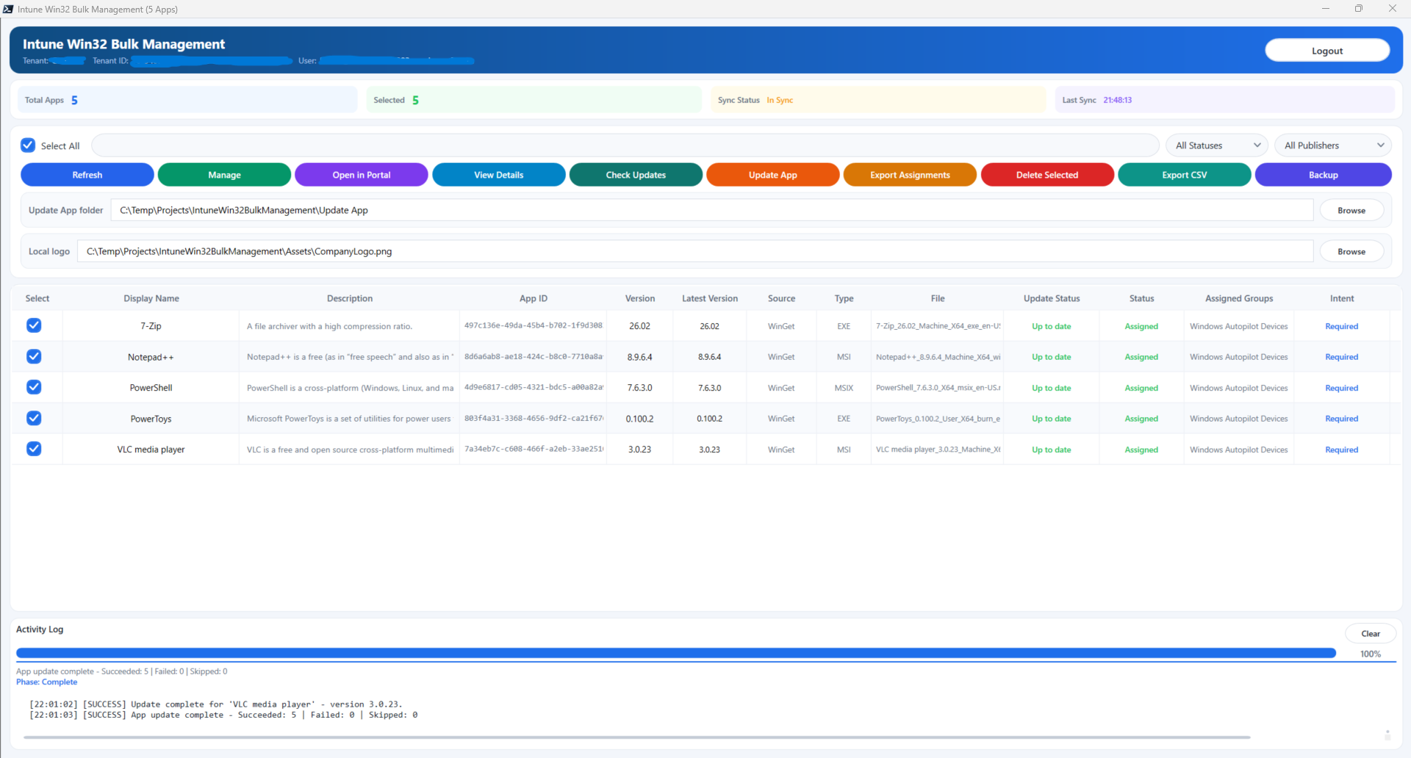Click the PowerShell version 7.6.3.0 cell
Viewport: 1411px width, 758px height.
pos(639,388)
